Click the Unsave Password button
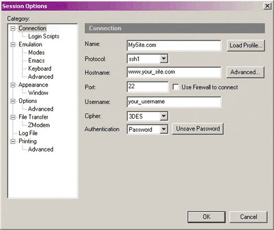The width and height of the screenshot is (274, 230). pos(198,129)
